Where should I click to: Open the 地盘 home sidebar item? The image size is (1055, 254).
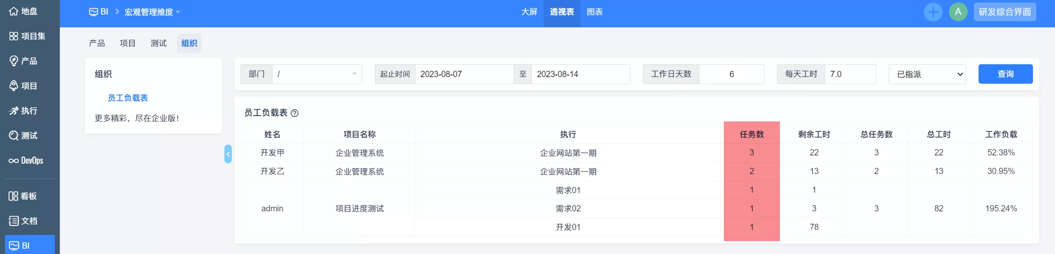point(23,11)
